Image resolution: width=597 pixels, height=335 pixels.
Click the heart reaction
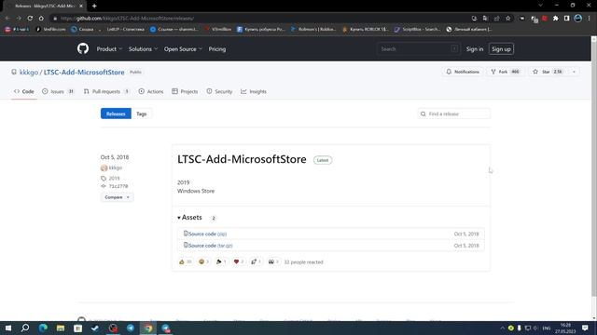[x=239, y=261]
